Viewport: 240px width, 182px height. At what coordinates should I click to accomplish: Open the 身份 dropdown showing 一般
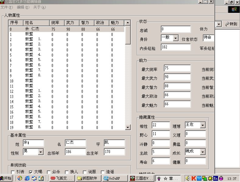[175, 38]
